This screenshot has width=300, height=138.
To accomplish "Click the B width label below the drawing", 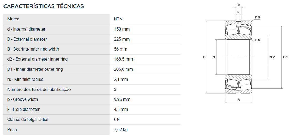I will [239, 100].
